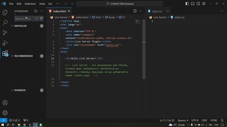The height and width of the screenshot is (127, 227).
Task: Open the Selection menu
Action: coord(30,4)
